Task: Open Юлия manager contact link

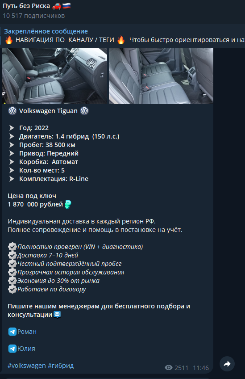Action: click(26, 349)
